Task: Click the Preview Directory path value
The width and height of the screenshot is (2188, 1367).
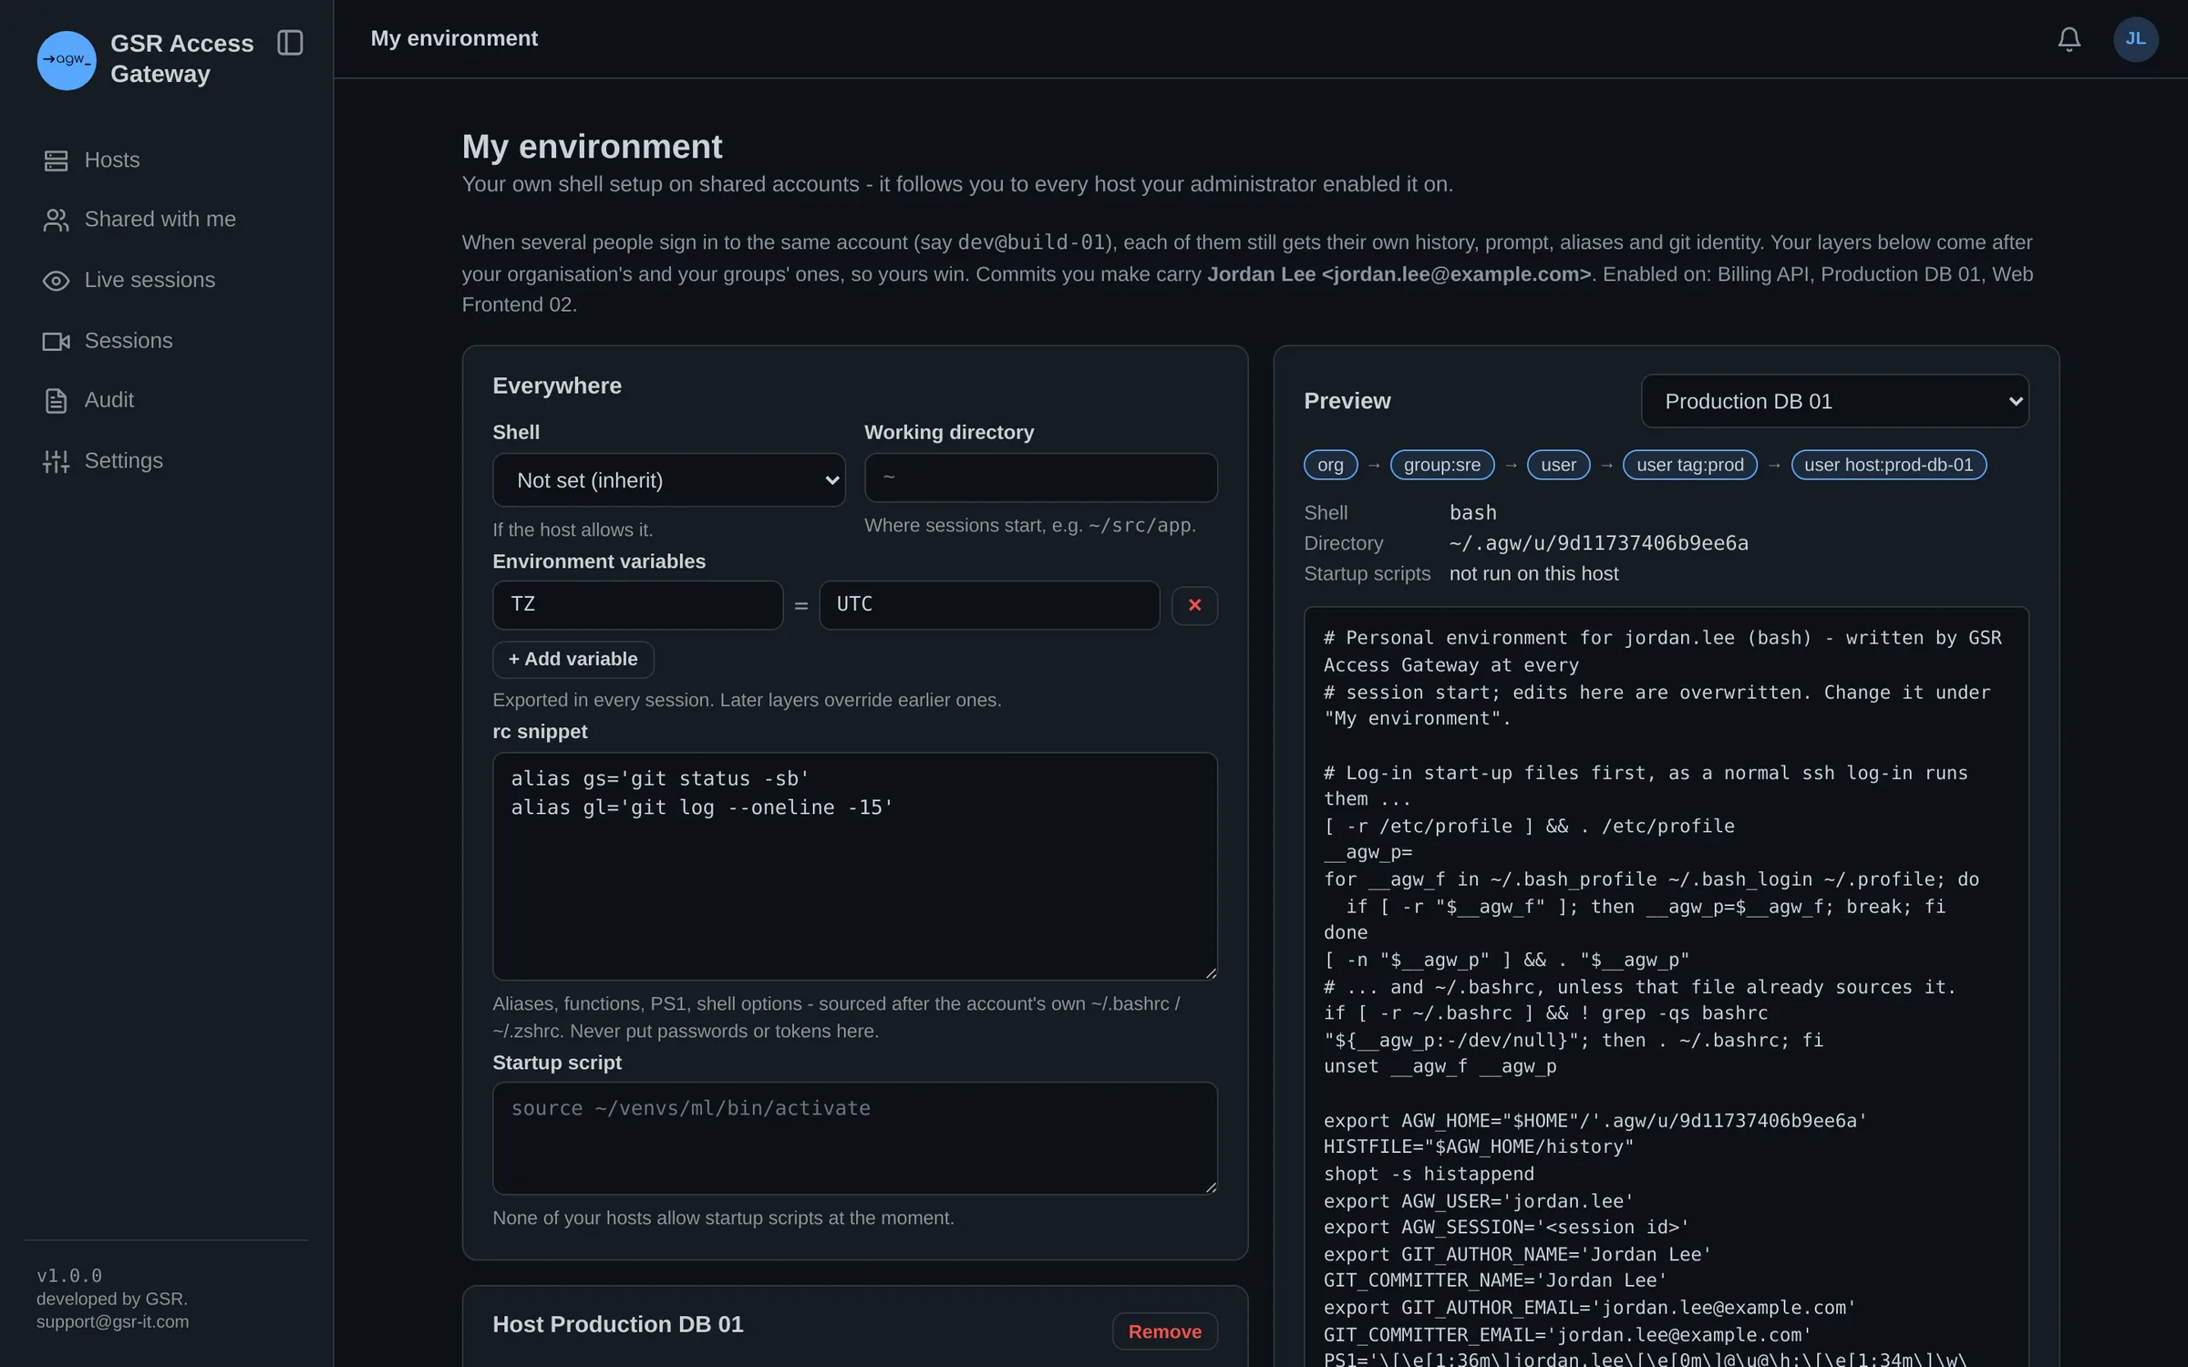Action: tap(1598, 544)
